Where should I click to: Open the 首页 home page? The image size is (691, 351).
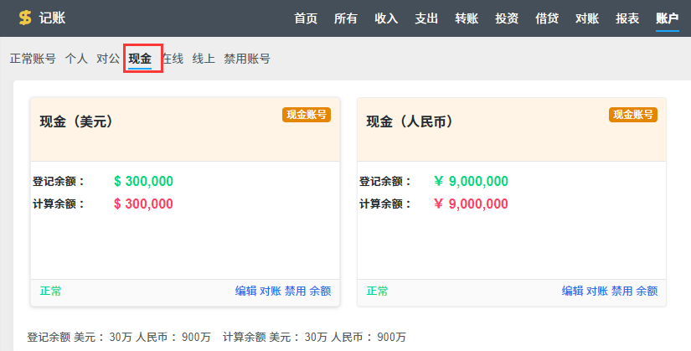tap(306, 18)
